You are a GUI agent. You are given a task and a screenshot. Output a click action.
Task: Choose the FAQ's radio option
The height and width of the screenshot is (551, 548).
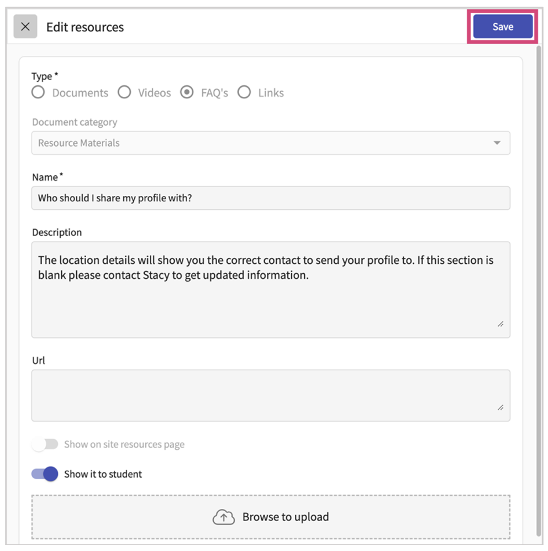(187, 92)
